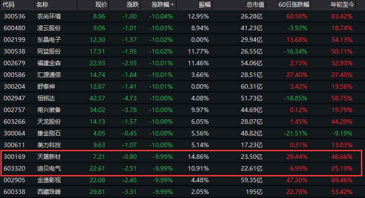Click 汇源通信 amplitude 3.66%
The height and width of the screenshot is (198, 365).
click(200, 75)
